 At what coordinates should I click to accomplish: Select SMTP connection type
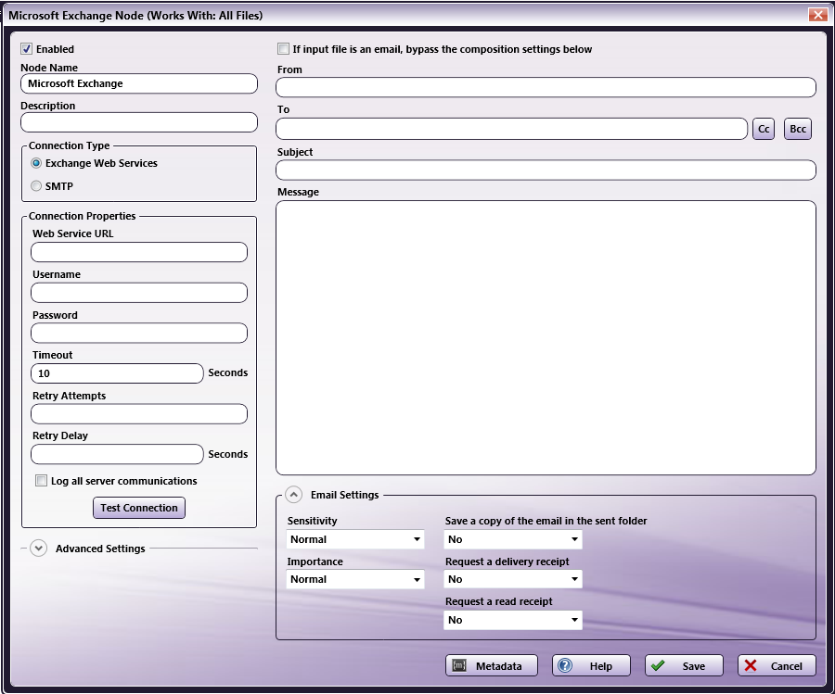(36, 185)
